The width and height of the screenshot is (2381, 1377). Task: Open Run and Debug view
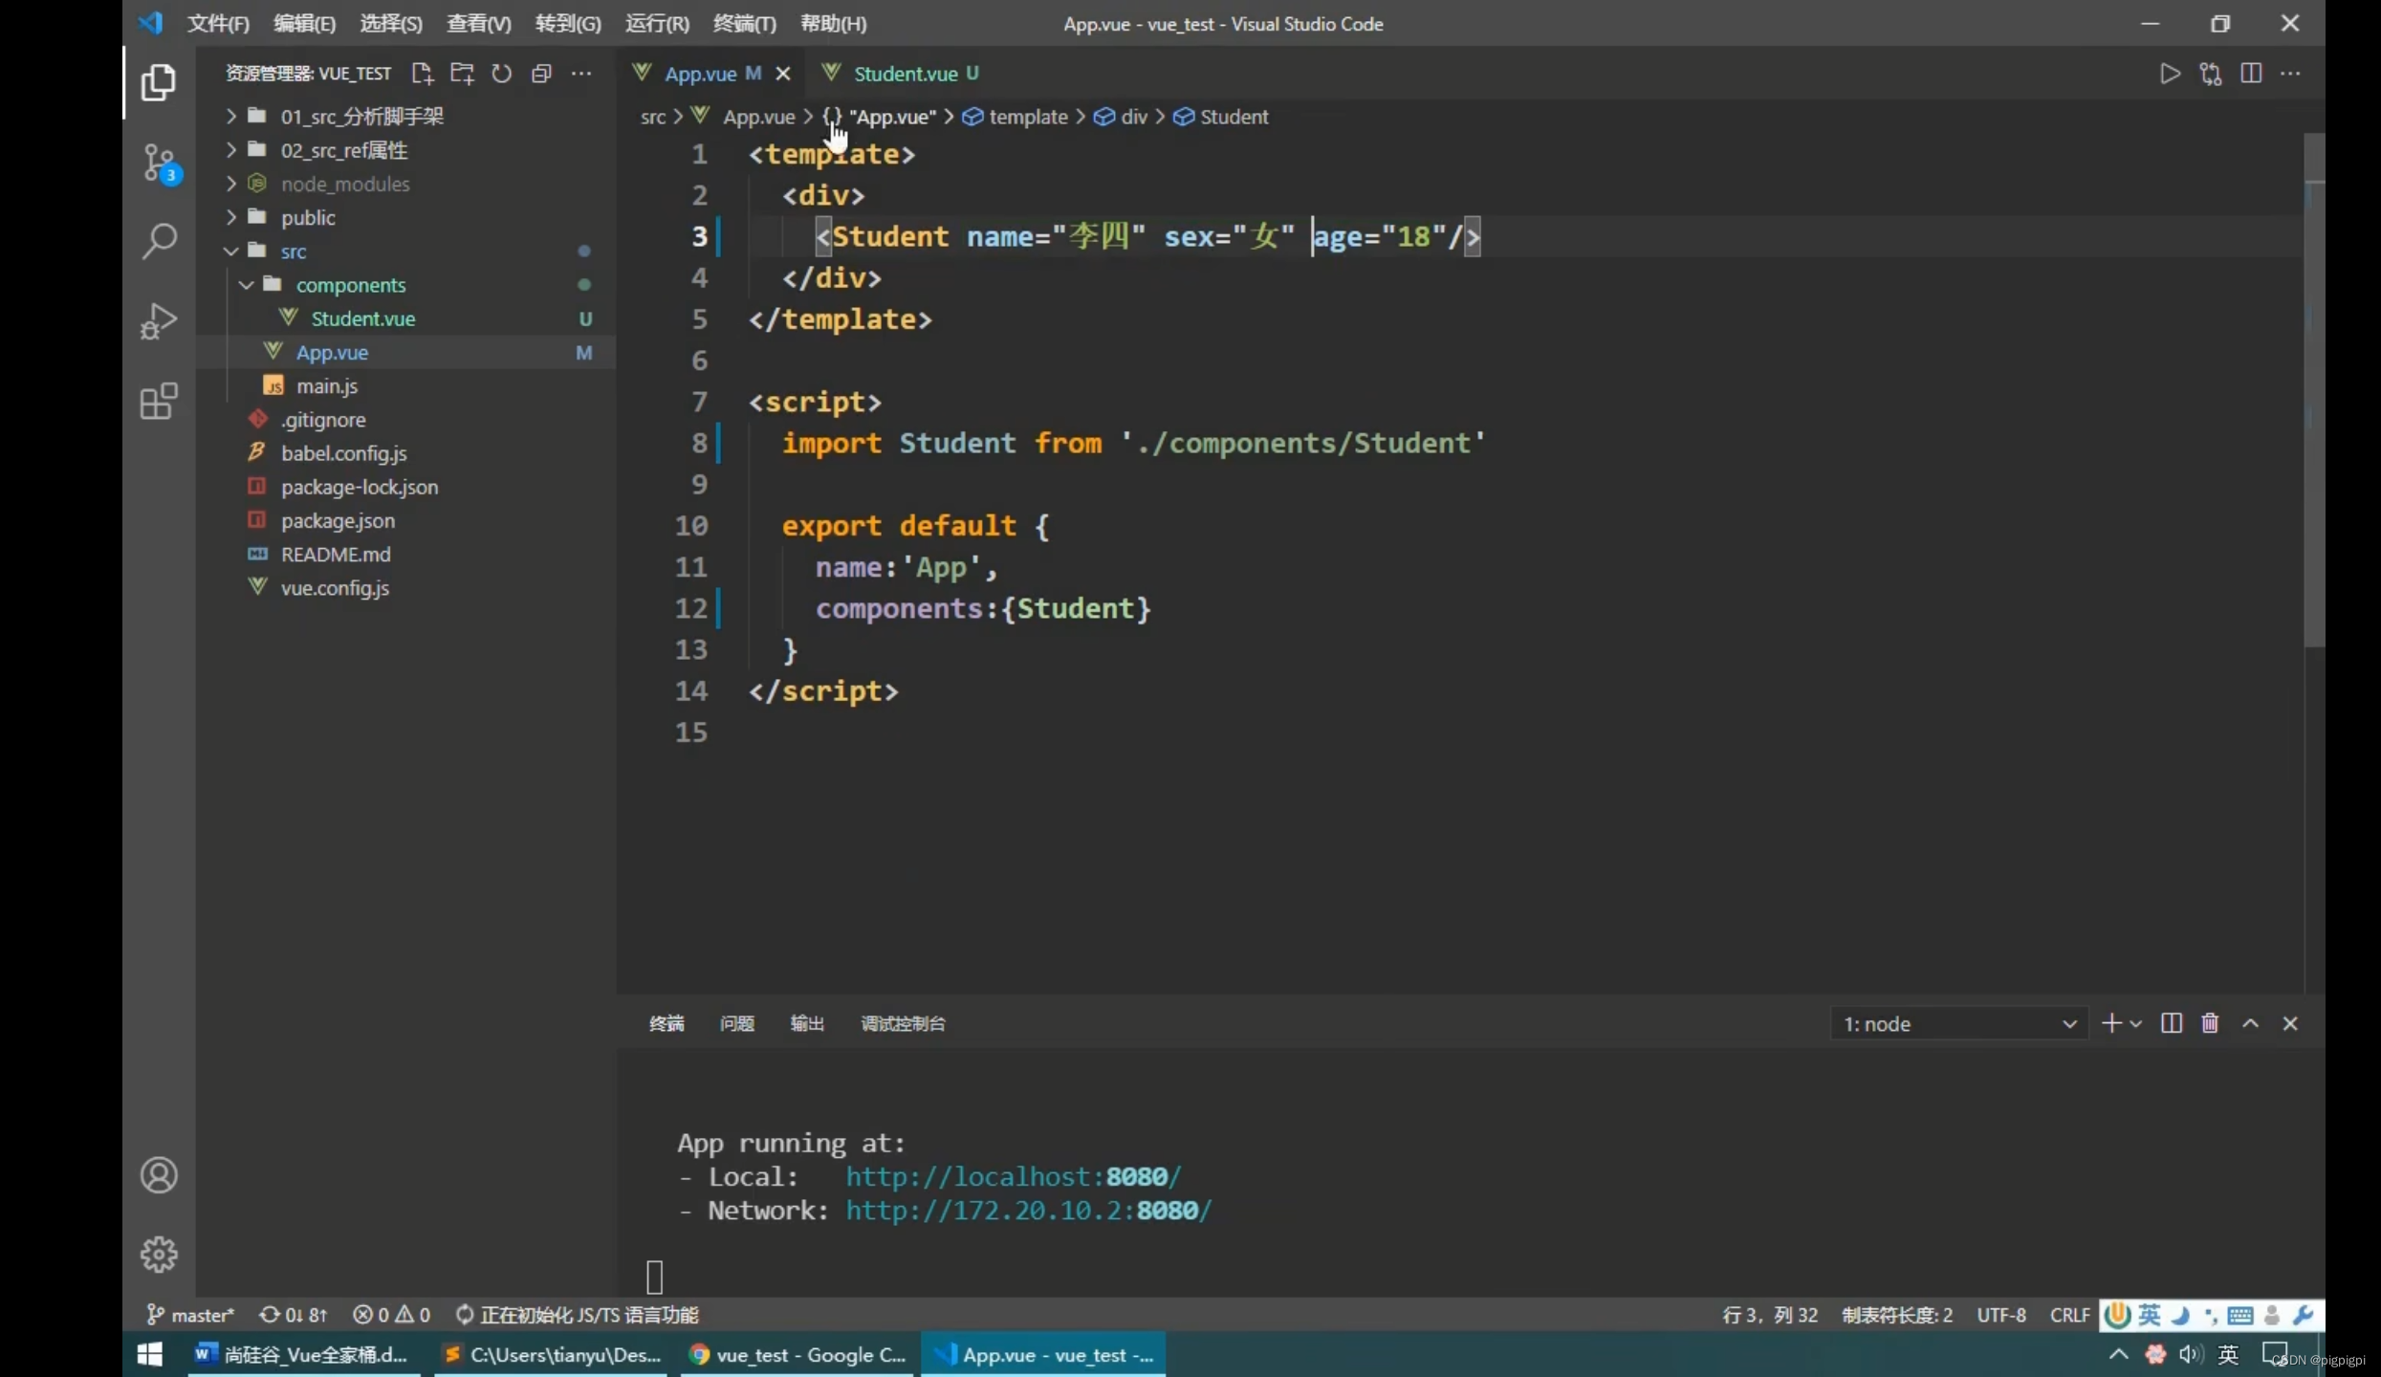pyautogui.click(x=159, y=320)
